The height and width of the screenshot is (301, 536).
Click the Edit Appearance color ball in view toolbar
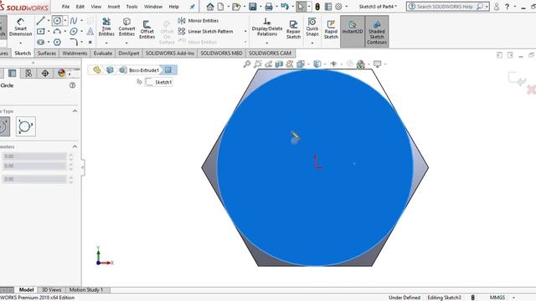(360, 64)
